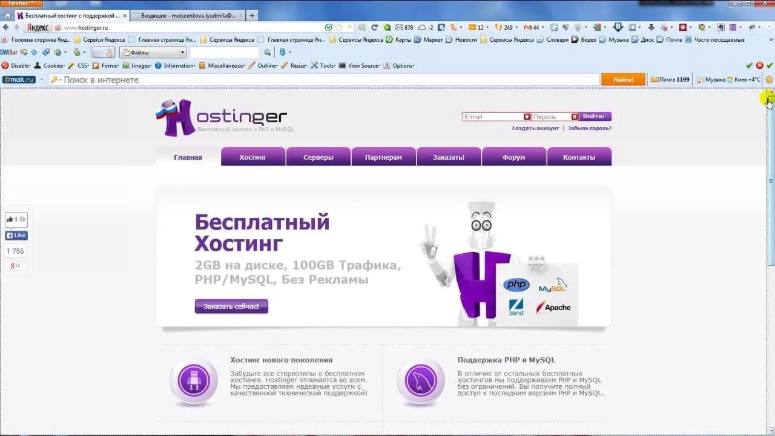775x436 pixels.
Task: Select the Партнерам navigation tab
Action: pos(383,157)
